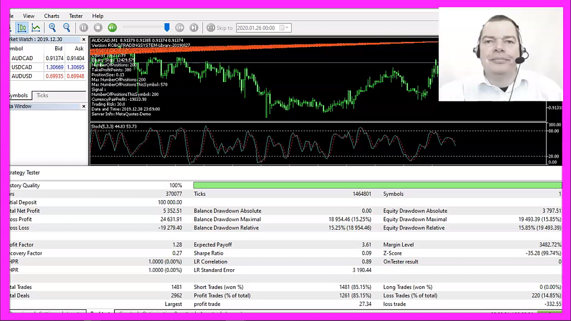Click the Equity Drawdown Relative label
This screenshot has height=321, width=571.
(x=414, y=227)
